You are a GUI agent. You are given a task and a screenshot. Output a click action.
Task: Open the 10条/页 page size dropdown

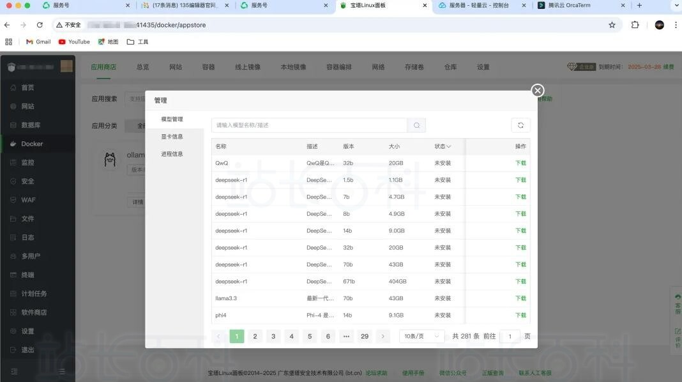[x=421, y=336]
